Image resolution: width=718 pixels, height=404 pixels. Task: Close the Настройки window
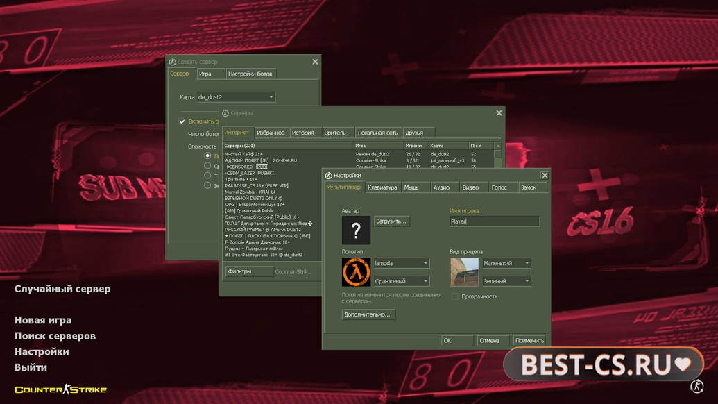click(545, 176)
